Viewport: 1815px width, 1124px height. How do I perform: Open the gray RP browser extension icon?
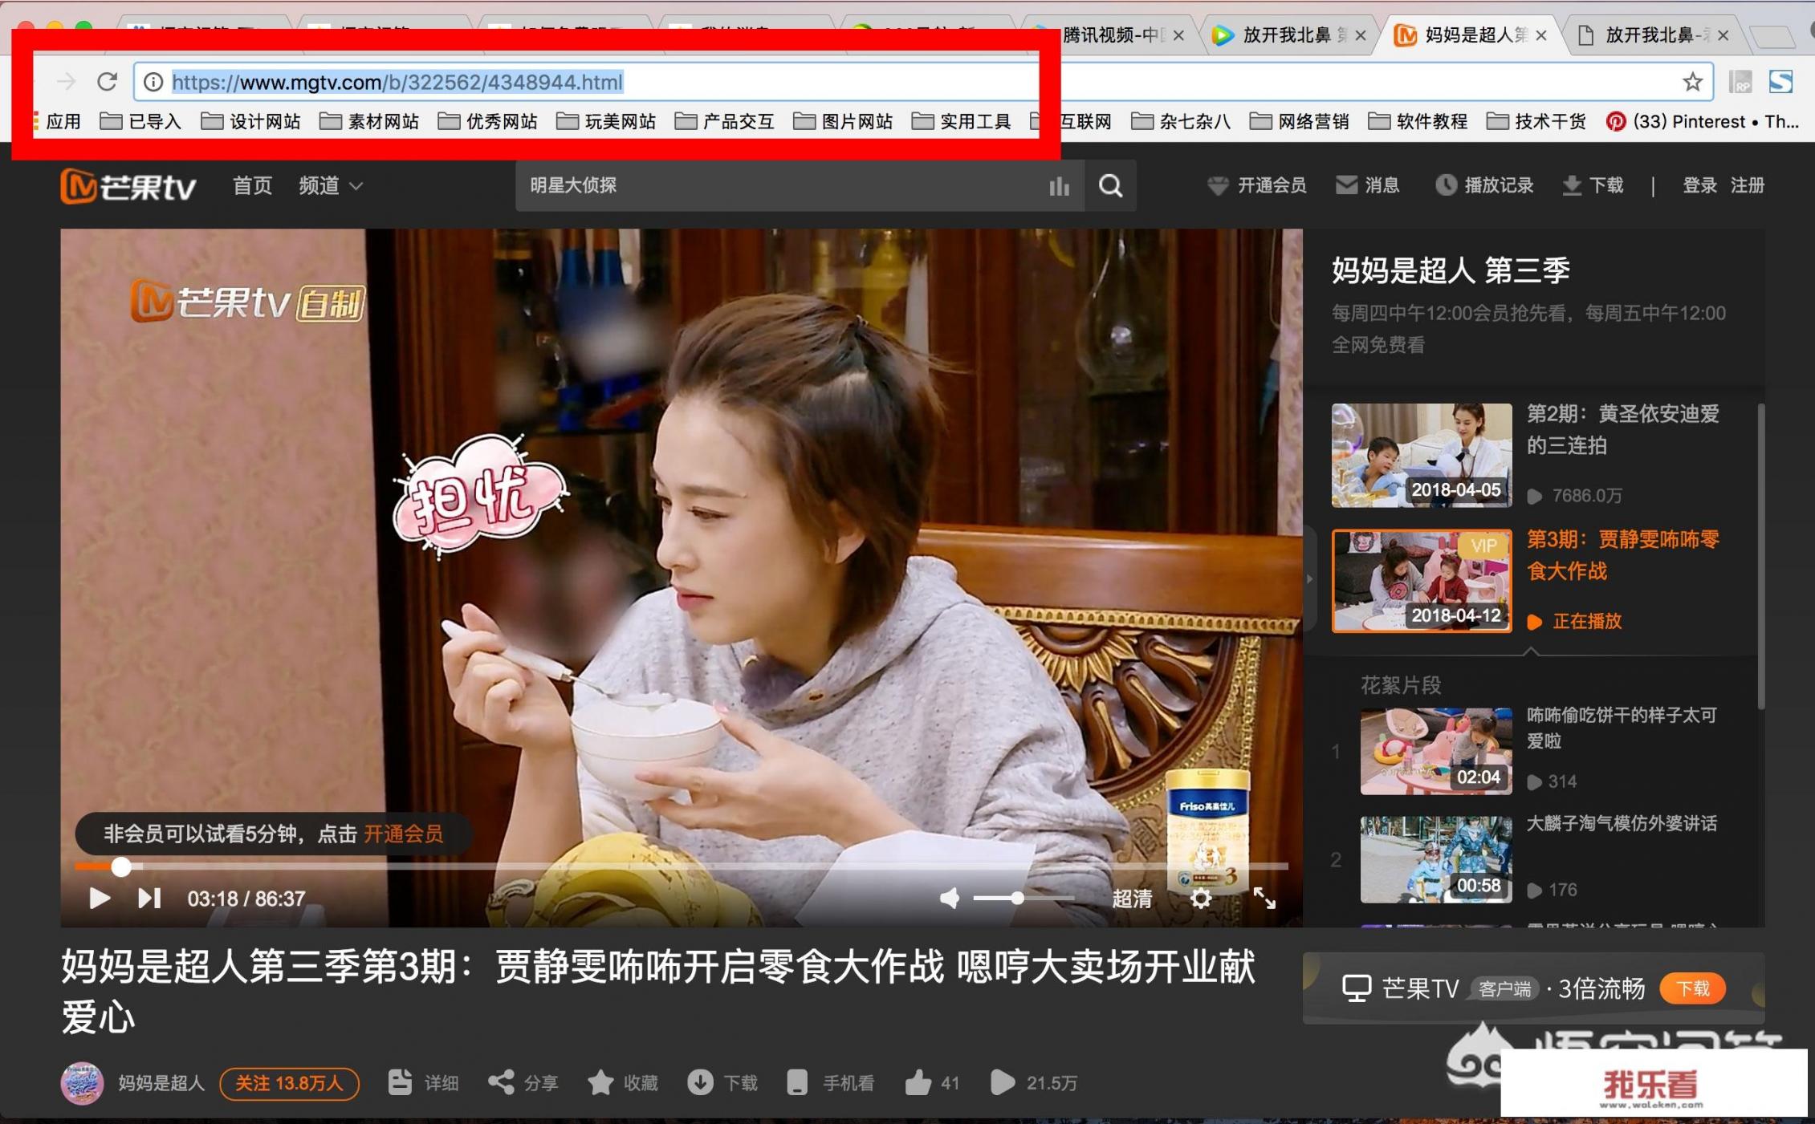[x=1740, y=82]
